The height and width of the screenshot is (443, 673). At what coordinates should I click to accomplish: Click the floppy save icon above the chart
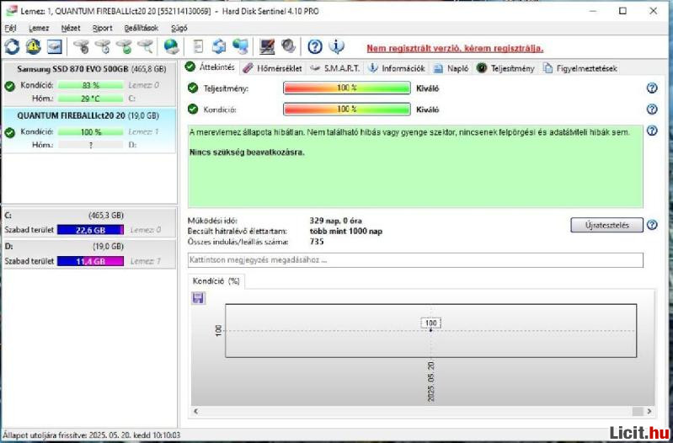pos(198,298)
